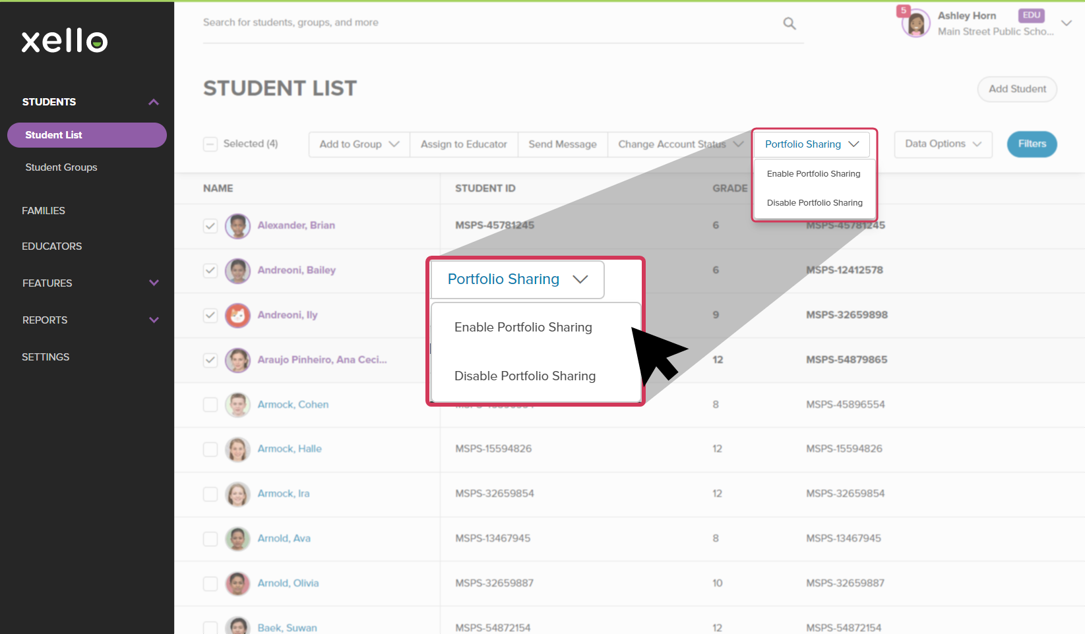Image resolution: width=1085 pixels, height=634 pixels.
Task: Open Brian Alexander's student avatar photo
Action: coord(237,225)
